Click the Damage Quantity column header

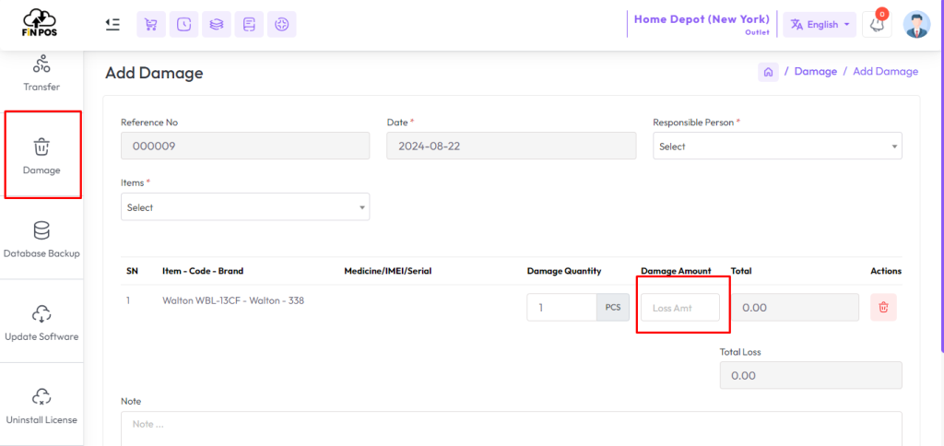564,271
